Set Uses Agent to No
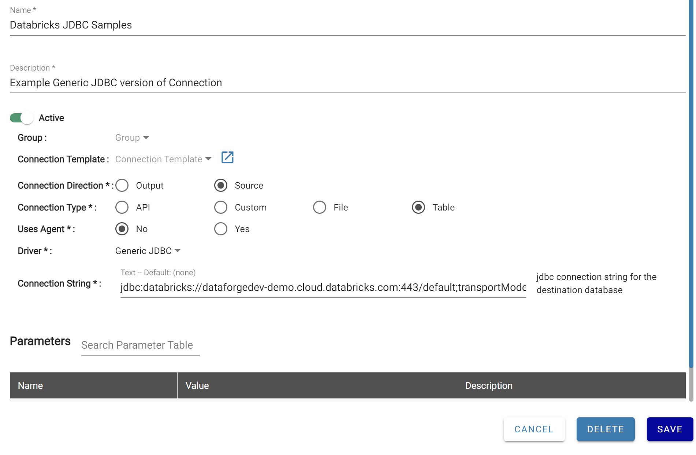The image size is (696, 455). [x=122, y=229]
